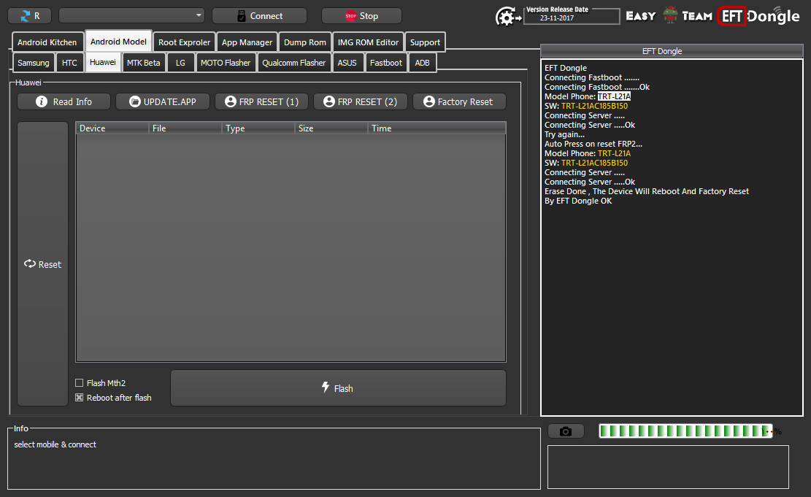Open the port selection dropdown
The height and width of the screenshot is (497, 811).
[x=132, y=15]
